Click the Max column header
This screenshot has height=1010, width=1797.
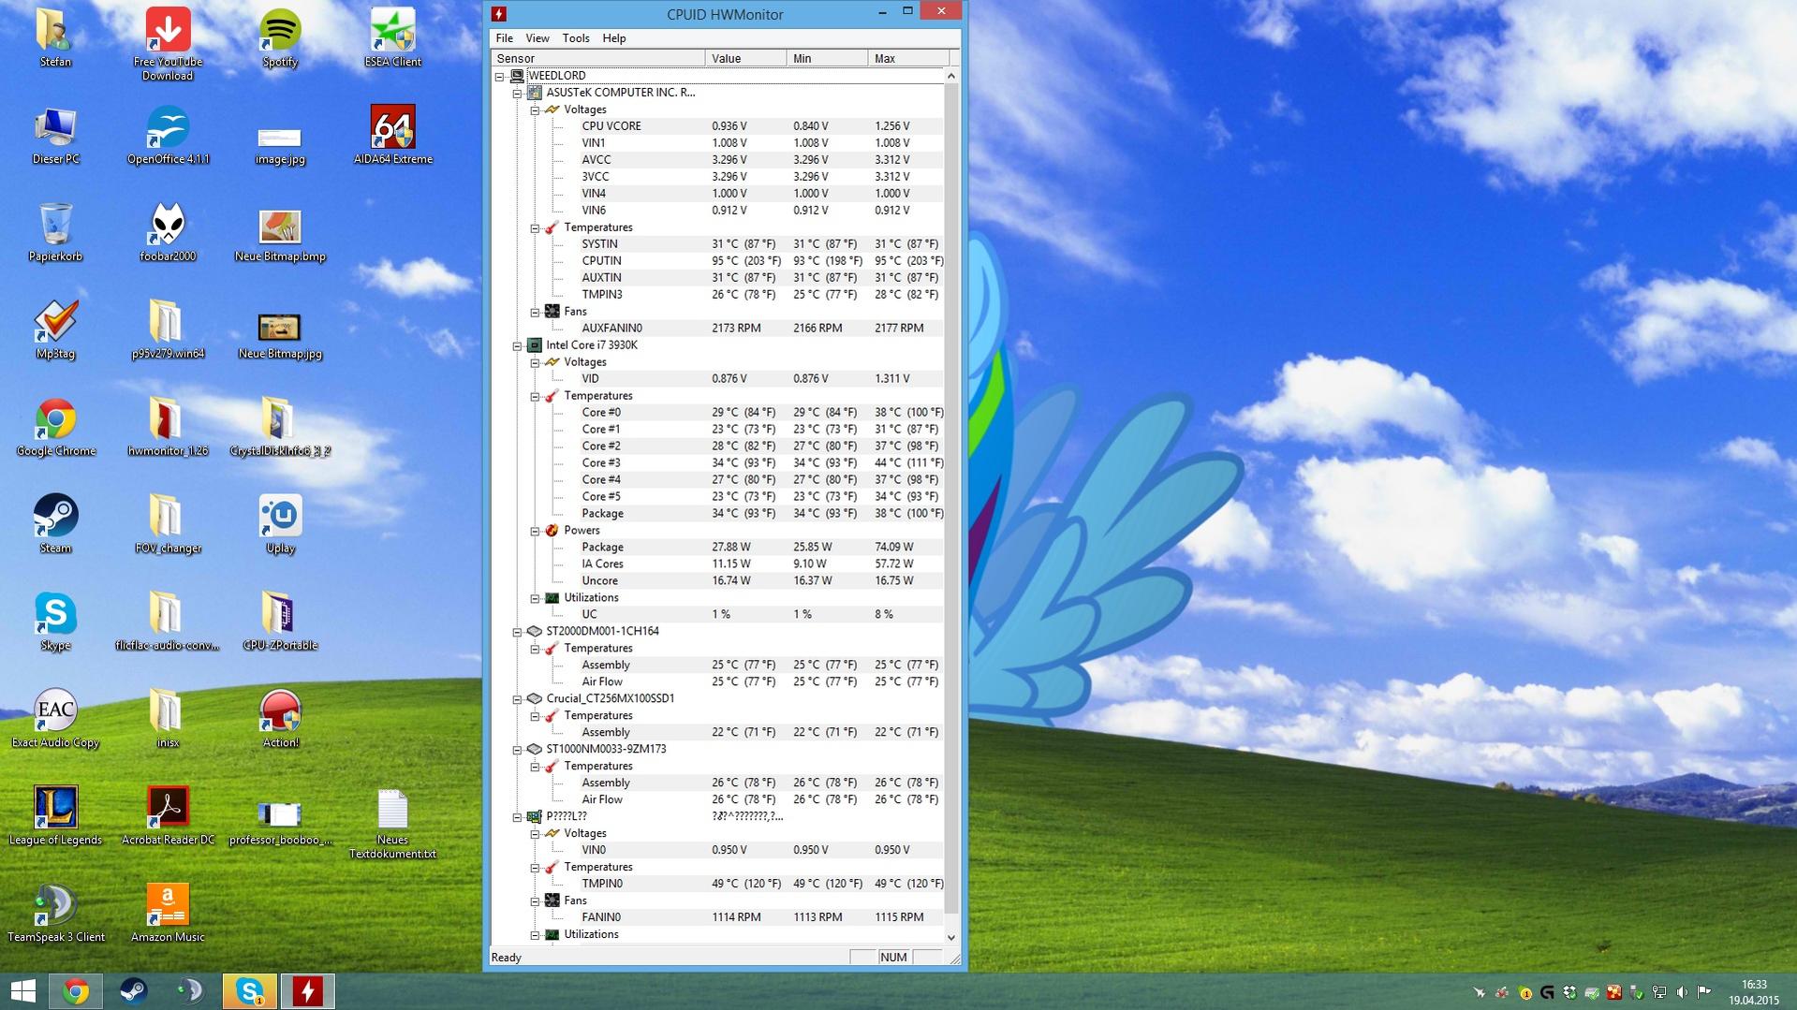(908, 58)
